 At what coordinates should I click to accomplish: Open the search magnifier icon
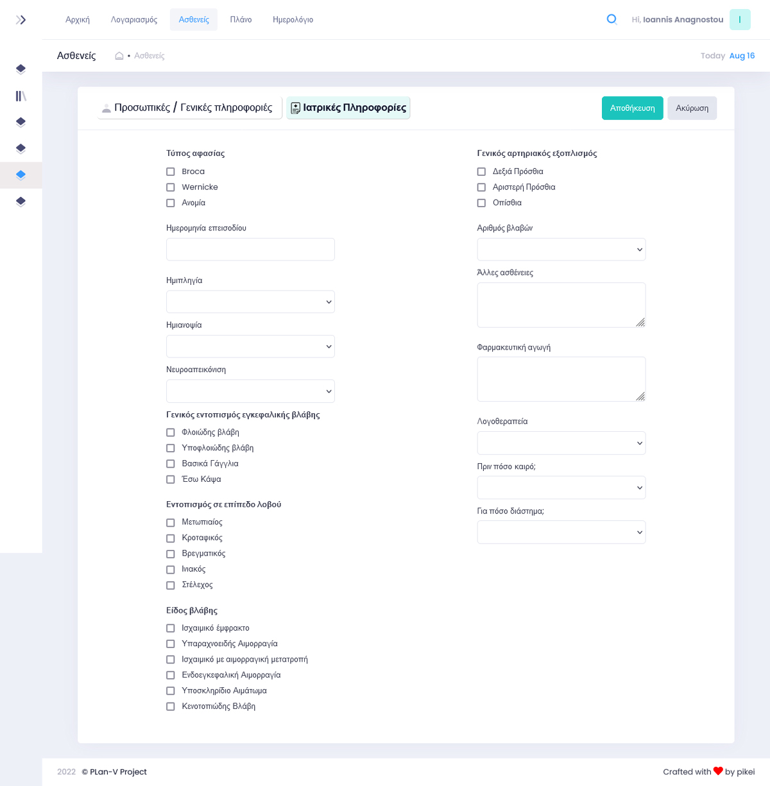[x=612, y=19]
